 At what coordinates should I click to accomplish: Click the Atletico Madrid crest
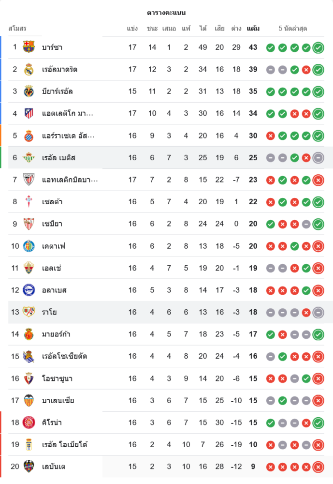[29, 113]
